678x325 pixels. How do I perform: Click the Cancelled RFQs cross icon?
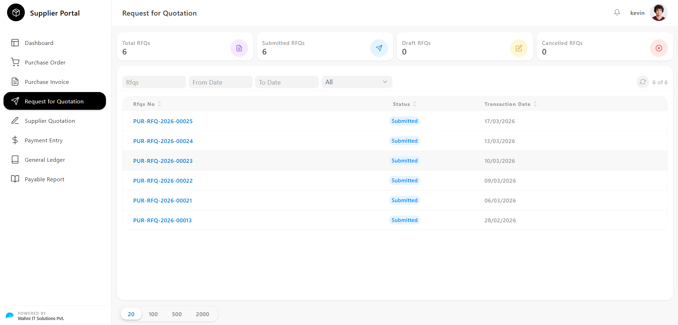(659, 48)
